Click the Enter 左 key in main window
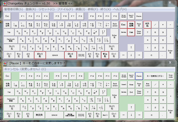Screen dimensions: 178x122 coord(115,36)
